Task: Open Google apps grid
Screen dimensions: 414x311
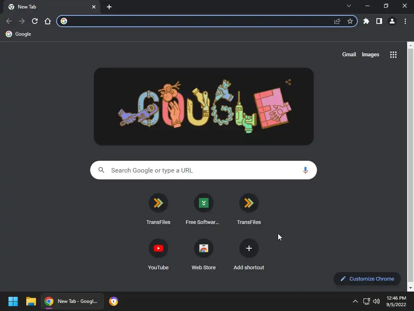Action: pyautogui.click(x=393, y=55)
